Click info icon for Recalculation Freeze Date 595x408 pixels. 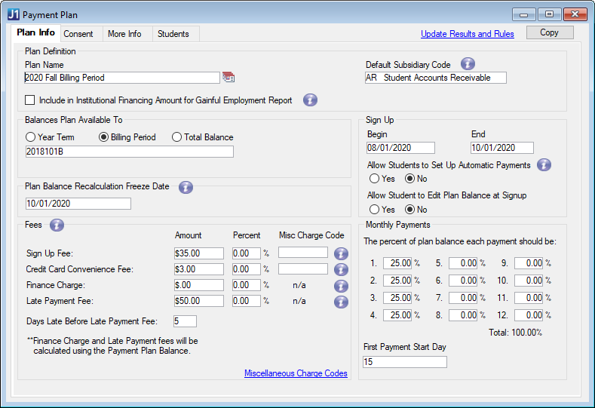coord(186,187)
